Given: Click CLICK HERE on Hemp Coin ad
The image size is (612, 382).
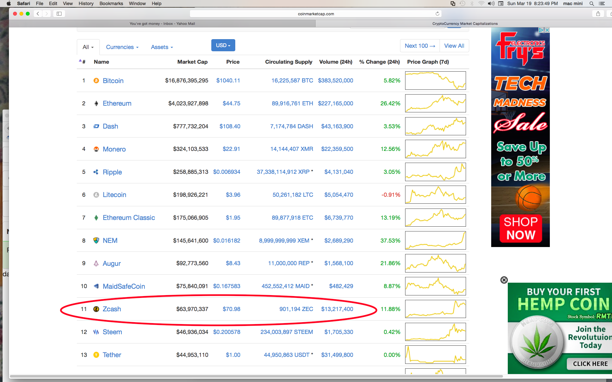Looking at the screenshot, I should coord(590,364).
